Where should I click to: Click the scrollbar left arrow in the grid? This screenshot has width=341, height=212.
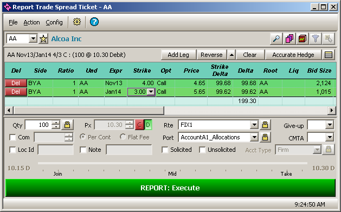pyautogui.click(x=9, y=111)
